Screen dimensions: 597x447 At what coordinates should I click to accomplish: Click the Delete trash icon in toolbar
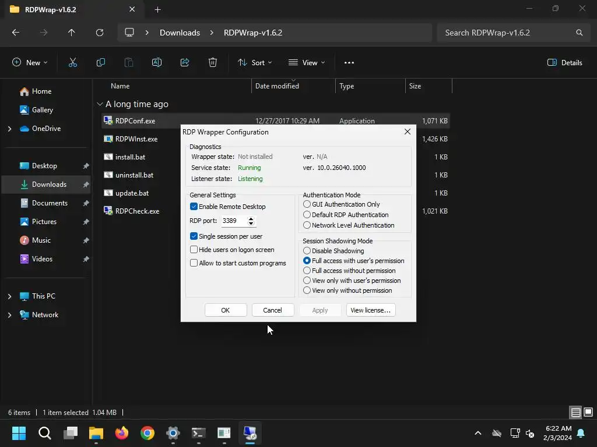(x=213, y=63)
